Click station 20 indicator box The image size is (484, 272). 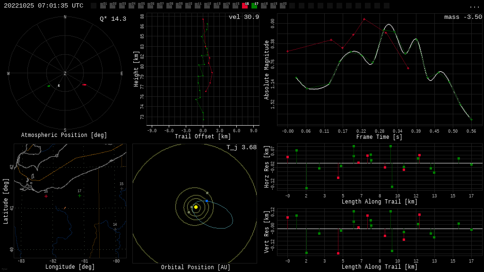tap(283, 6)
